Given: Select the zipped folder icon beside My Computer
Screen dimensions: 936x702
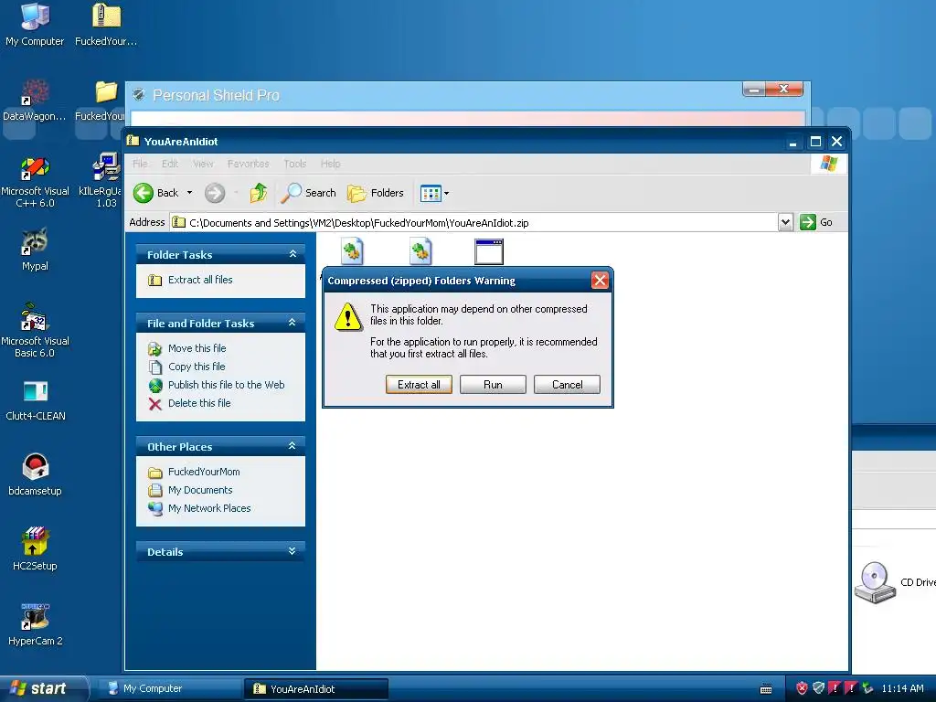Looking at the screenshot, I should pos(106,25).
